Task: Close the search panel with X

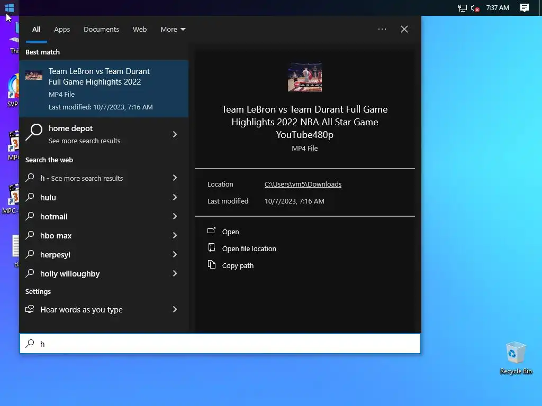Action: (404, 29)
